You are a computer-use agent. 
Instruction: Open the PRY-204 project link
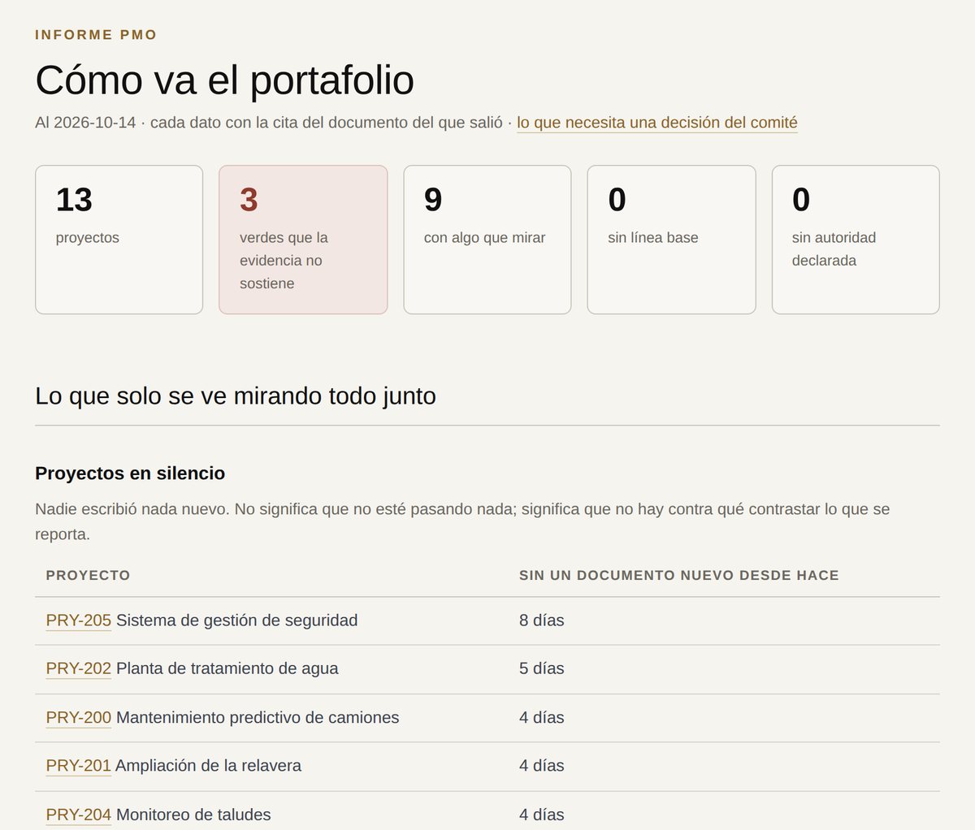pyautogui.click(x=79, y=815)
